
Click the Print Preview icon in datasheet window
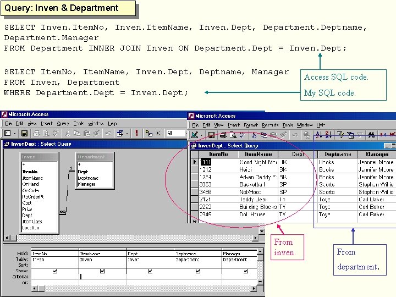(233, 135)
